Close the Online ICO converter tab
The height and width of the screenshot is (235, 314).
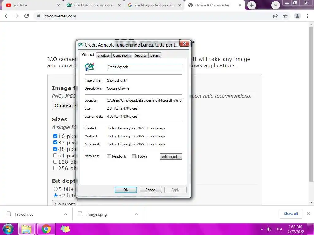(x=240, y=5)
